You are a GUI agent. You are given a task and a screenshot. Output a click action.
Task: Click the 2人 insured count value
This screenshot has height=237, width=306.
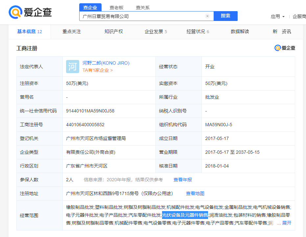pyautogui.click(x=69, y=180)
